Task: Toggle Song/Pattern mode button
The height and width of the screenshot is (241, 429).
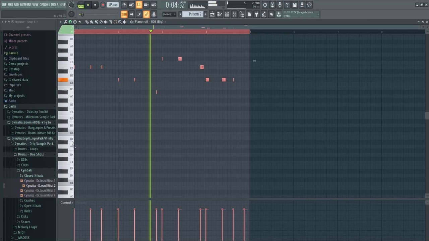Action: click(x=81, y=5)
